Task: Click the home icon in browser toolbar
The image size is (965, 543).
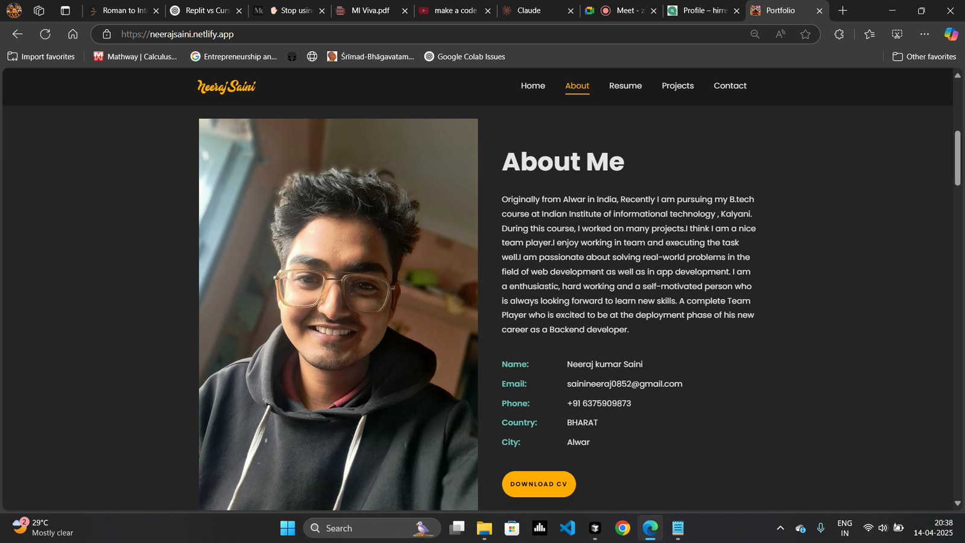Action: pos(72,34)
